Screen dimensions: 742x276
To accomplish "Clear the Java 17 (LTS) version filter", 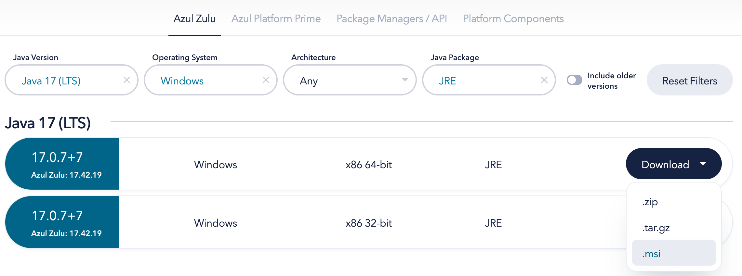I will (x=127, y=80).
